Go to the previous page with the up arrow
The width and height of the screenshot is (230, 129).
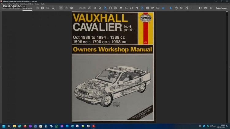click(66, 8)
